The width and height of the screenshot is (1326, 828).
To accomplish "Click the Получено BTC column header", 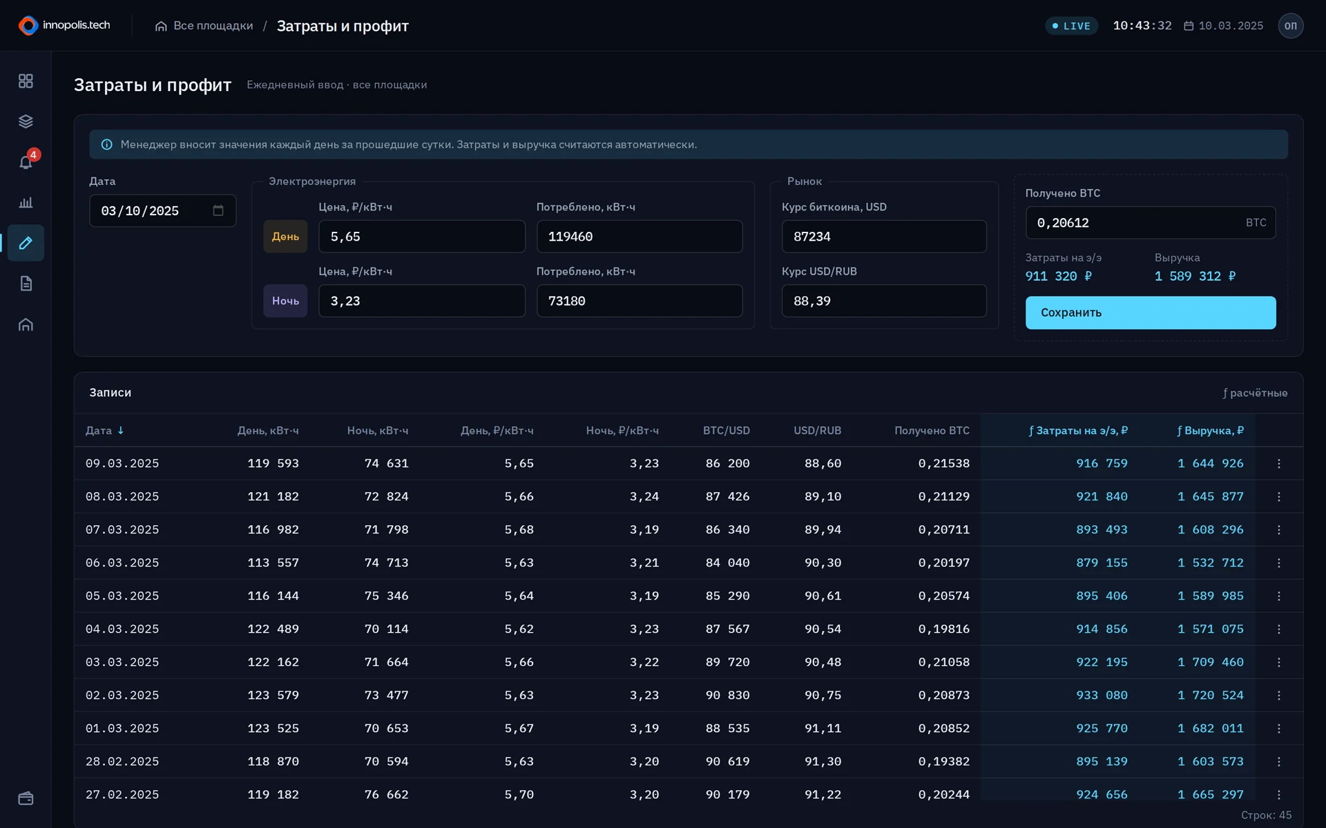I will click(x=932, y=431).
